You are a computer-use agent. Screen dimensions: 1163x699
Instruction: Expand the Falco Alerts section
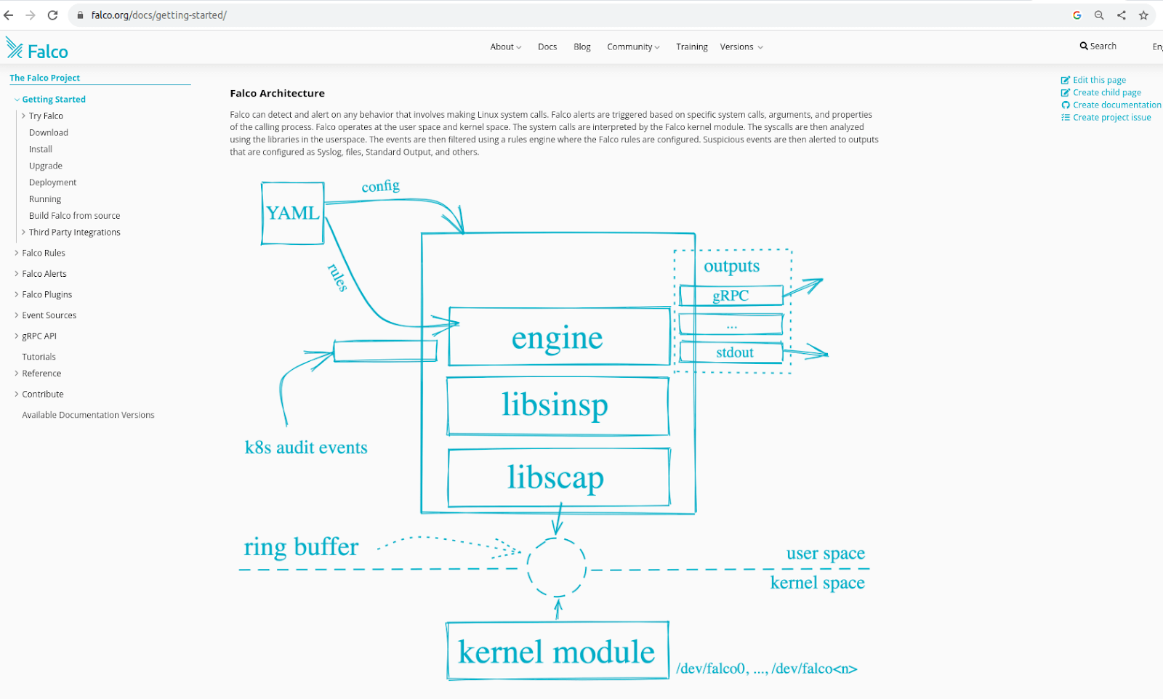(x=17, y=274)
